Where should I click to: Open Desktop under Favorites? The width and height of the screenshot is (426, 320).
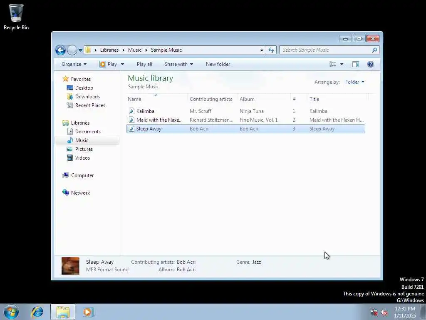pos(84,88)
